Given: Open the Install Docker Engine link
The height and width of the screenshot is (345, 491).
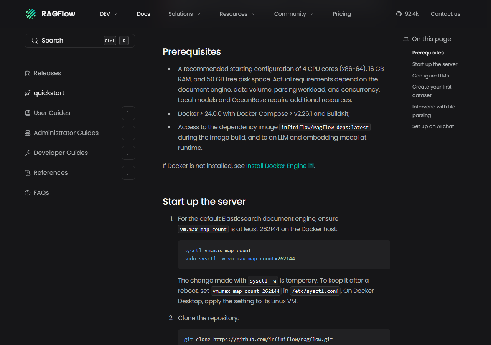Looking at the screenshot, I should pos(276,166).
